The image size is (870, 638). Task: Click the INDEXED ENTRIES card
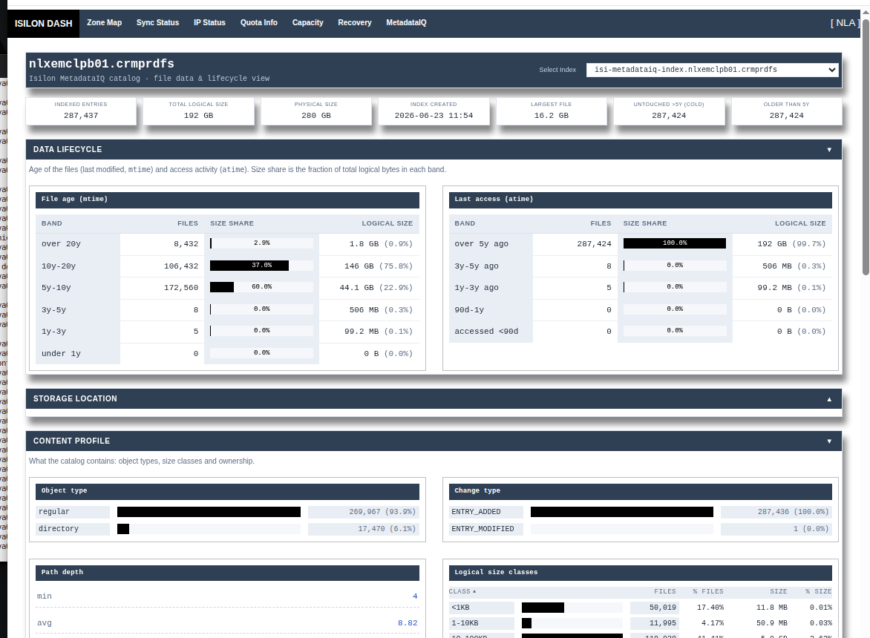[81, 111]
